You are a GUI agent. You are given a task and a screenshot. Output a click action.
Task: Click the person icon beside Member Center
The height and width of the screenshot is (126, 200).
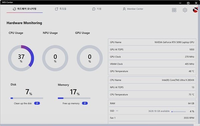[x=124, y=9]
